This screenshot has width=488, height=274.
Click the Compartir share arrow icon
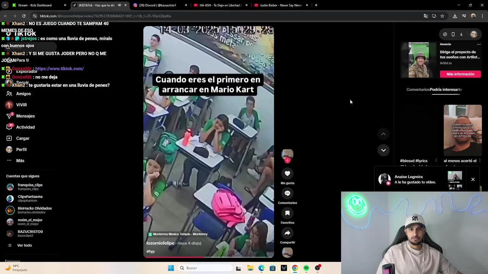[287, 233]
